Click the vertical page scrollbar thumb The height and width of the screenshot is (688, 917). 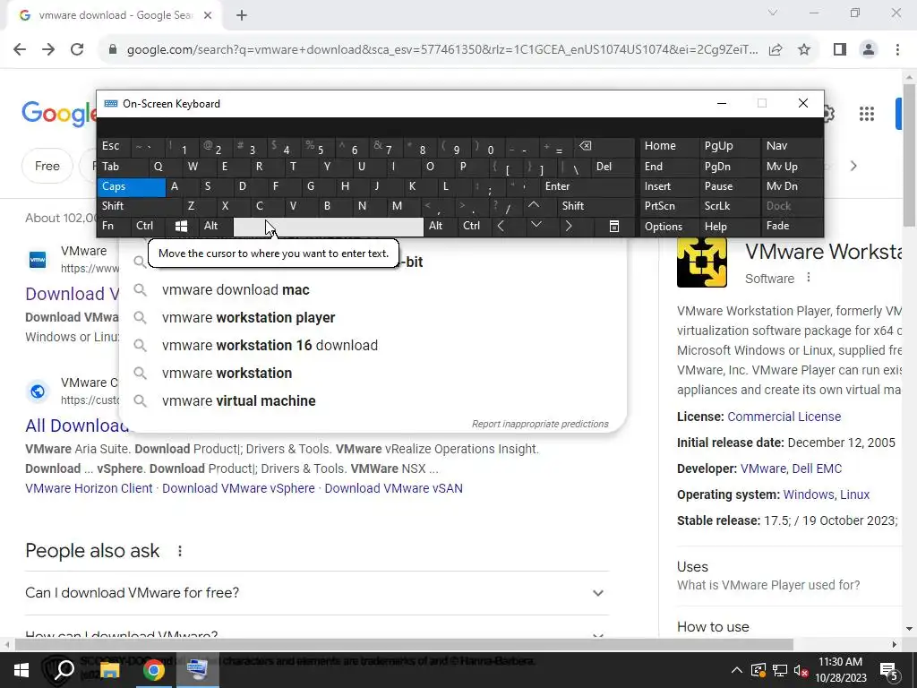909,155
